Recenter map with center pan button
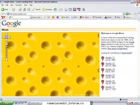Screen dimensions: 140x105 point(6,37)
